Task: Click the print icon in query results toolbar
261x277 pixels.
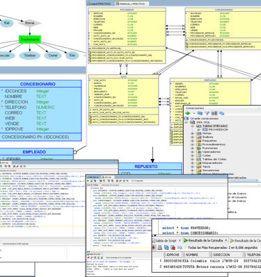Action: point(159,248)
